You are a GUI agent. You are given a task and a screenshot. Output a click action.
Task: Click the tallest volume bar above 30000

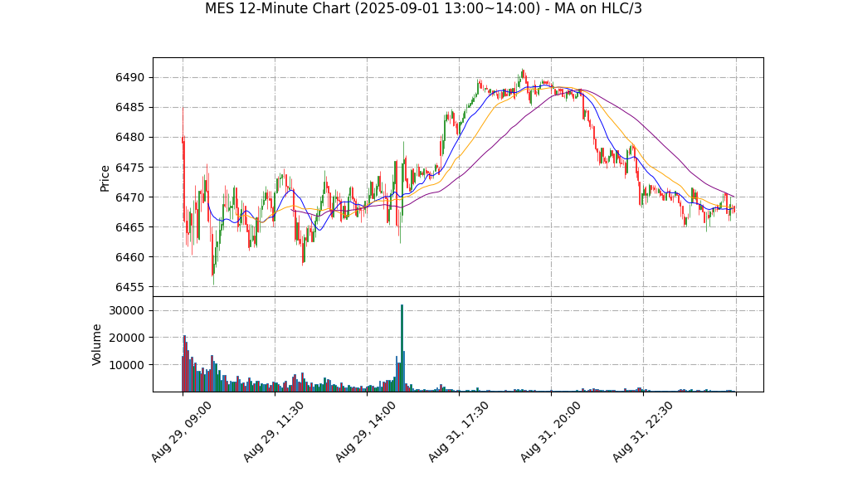(402, 348)
